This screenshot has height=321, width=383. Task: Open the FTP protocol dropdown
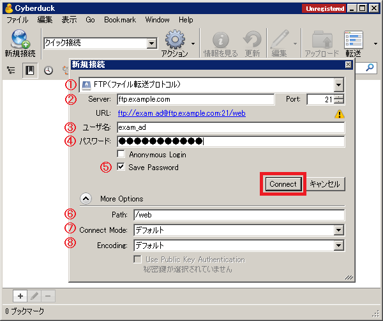point(338,85)
